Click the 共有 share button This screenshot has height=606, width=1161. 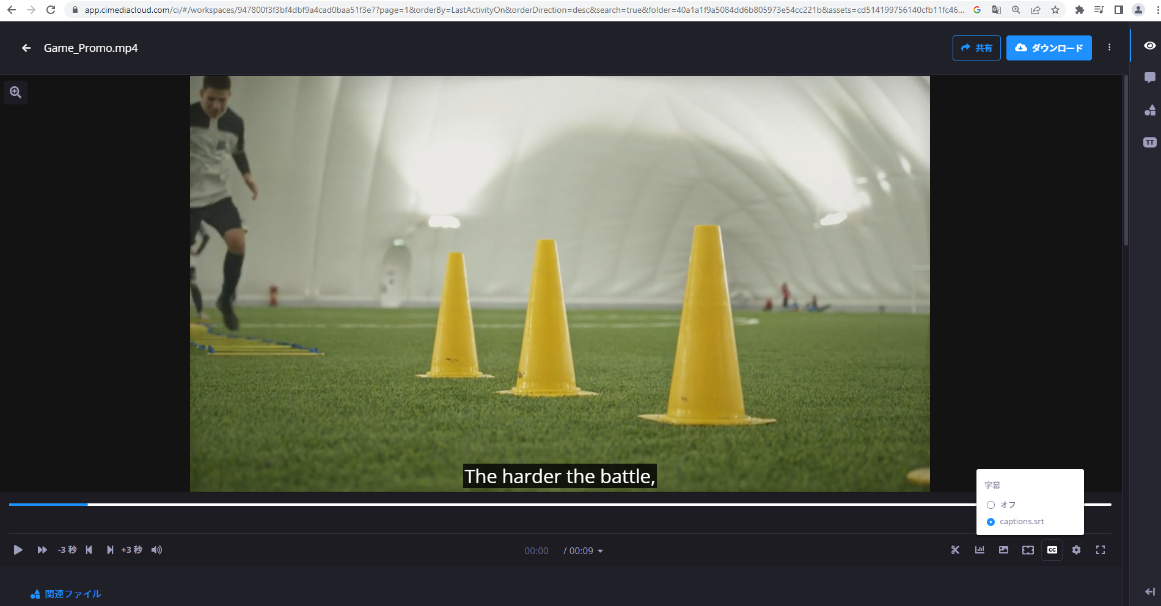coord(976,48)
